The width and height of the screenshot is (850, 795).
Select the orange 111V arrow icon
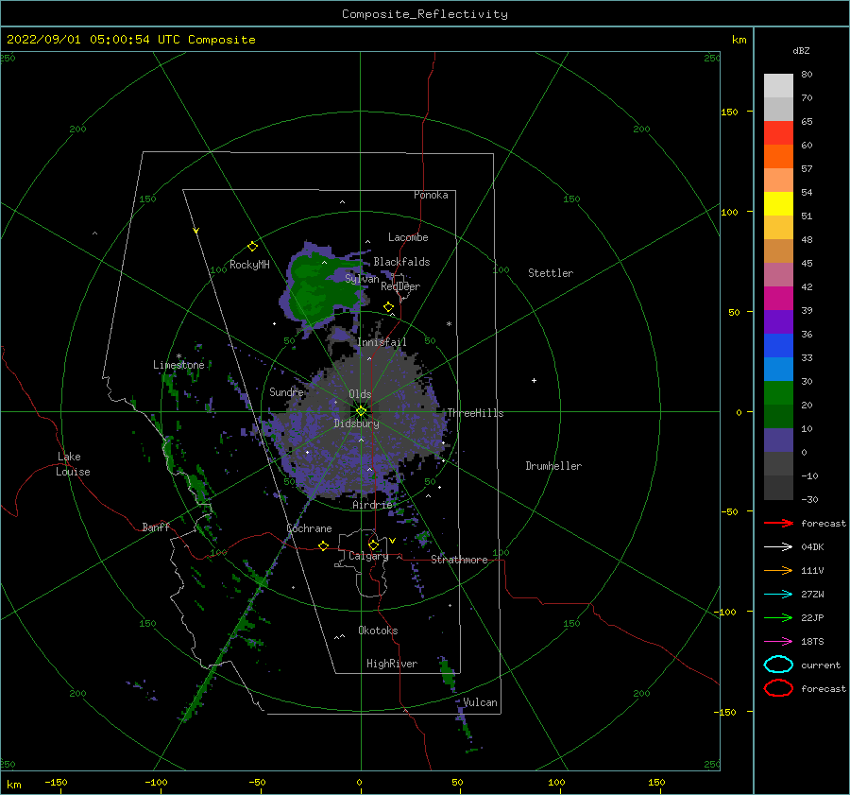tap(778, 570)
